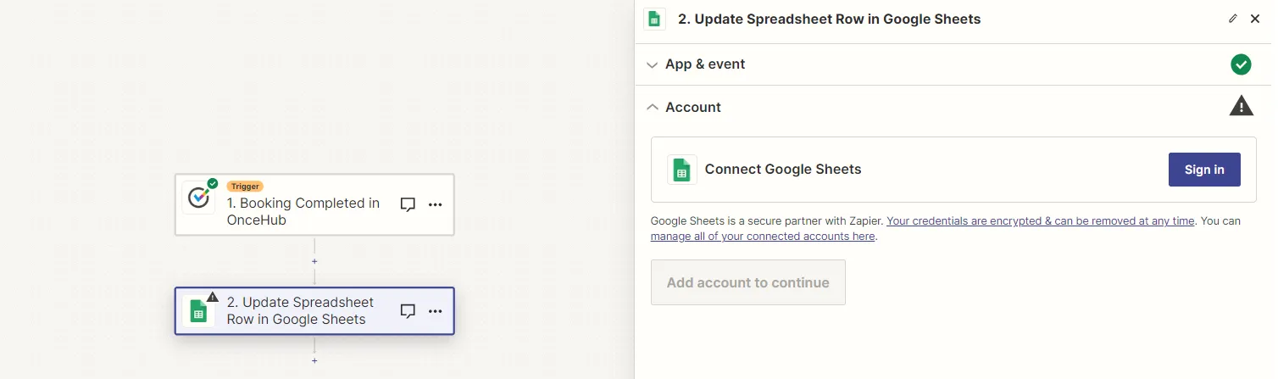Click the warning triangle beside Account
Image resolution: width=1278 pixels, height=379 pixels.
tap(1241, 106)
